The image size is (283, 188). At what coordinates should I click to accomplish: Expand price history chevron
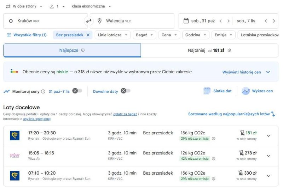[268, 72]
